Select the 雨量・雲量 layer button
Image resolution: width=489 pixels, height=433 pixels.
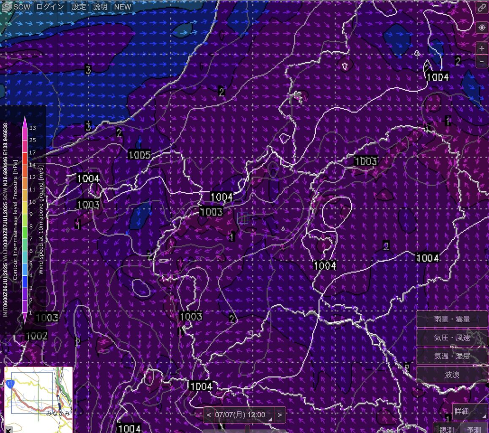(452, 319)
